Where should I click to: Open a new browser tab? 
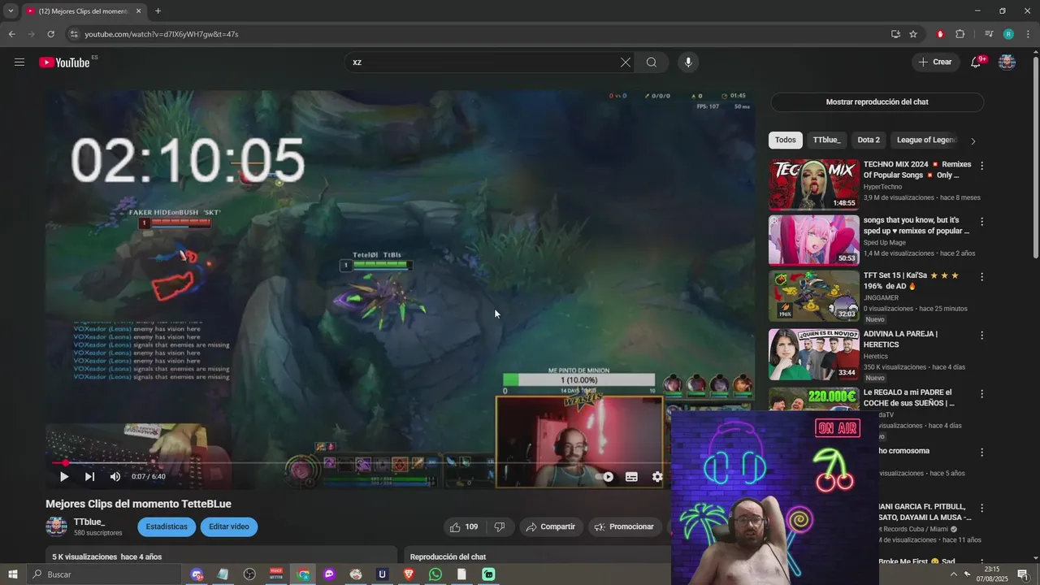(x=158, y=11)
